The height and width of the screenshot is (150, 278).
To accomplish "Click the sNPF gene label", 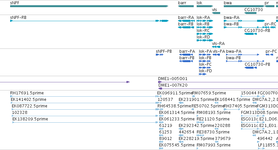I will (15, 3).
